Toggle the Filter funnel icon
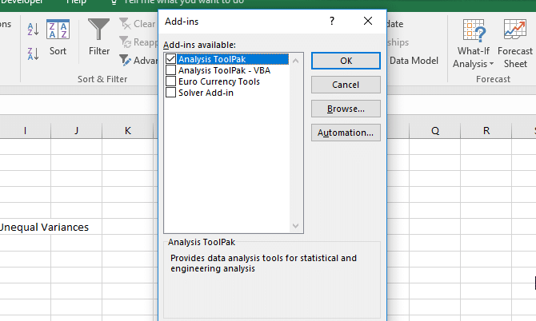The image size is (536, 321). (x=98, y=30)
